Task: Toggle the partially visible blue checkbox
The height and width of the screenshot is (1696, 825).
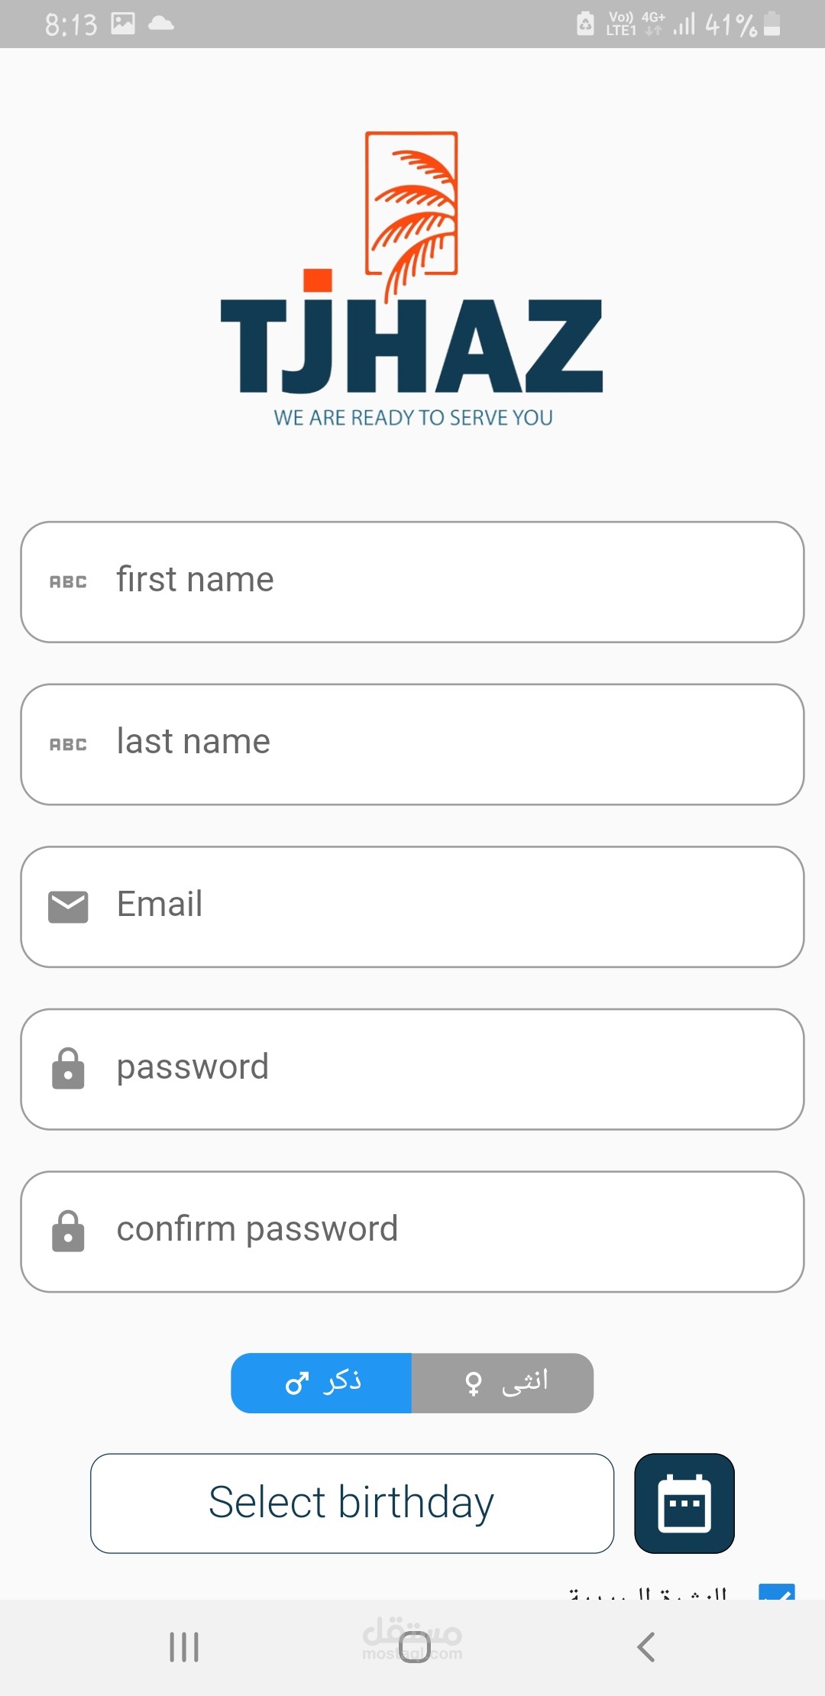Action: click(776, 1592)
